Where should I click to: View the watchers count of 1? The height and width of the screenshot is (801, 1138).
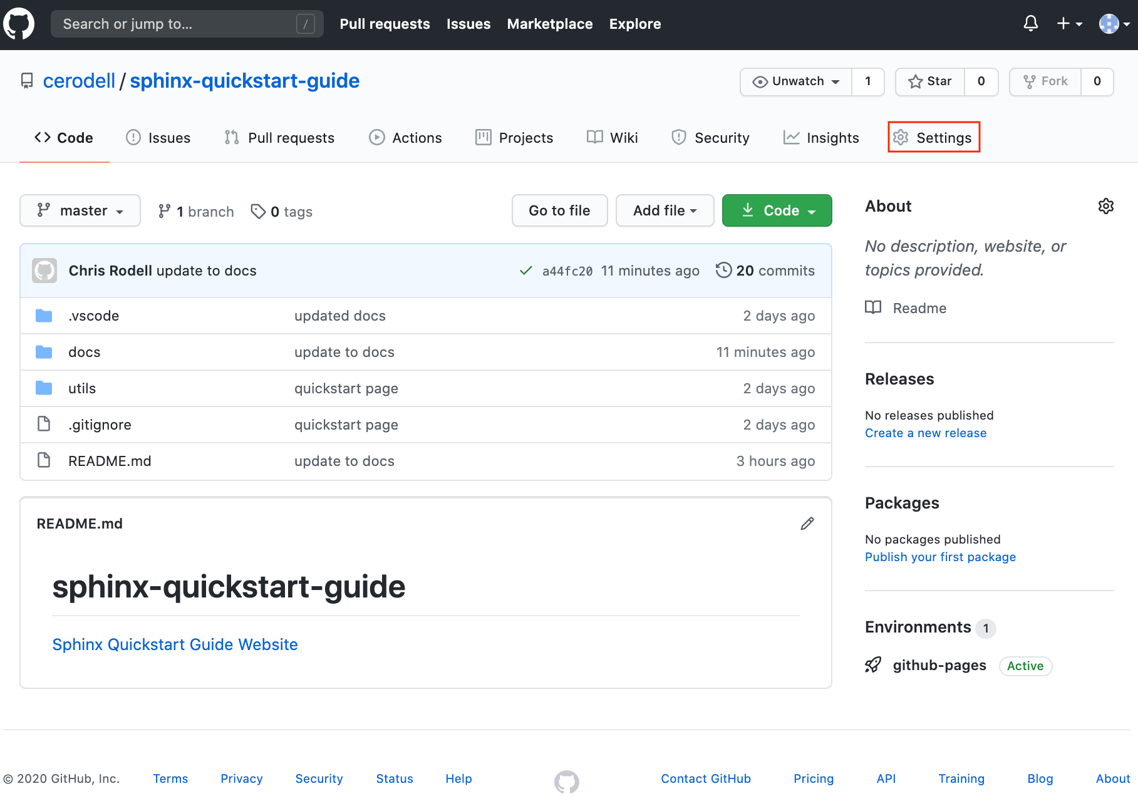coord(868,81)
